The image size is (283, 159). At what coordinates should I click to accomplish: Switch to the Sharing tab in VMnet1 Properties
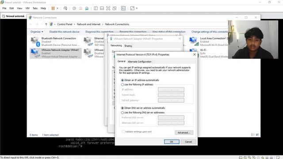pyautogui.click(x=128, y=46)
